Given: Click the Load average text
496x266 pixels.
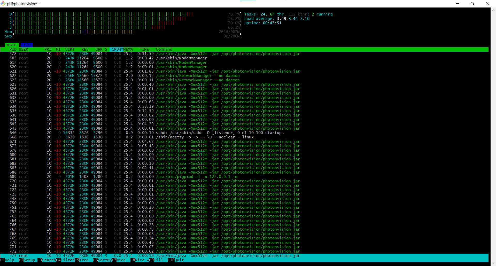Looking at the screenshot, I should point(277,19).
